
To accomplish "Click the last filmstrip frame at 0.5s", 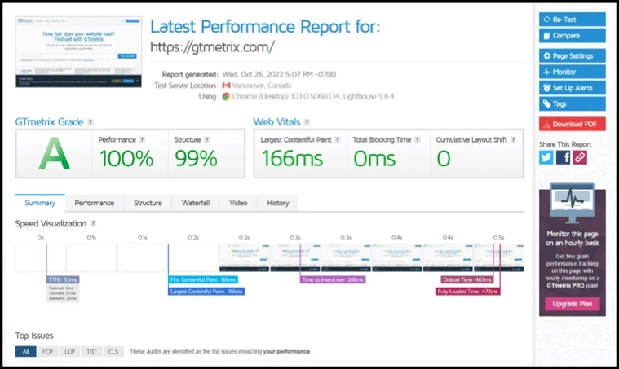I will click(499, 258).
